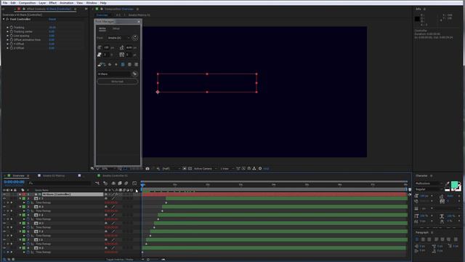
Task: Click the Tracking value field
Action: [52, 28]
